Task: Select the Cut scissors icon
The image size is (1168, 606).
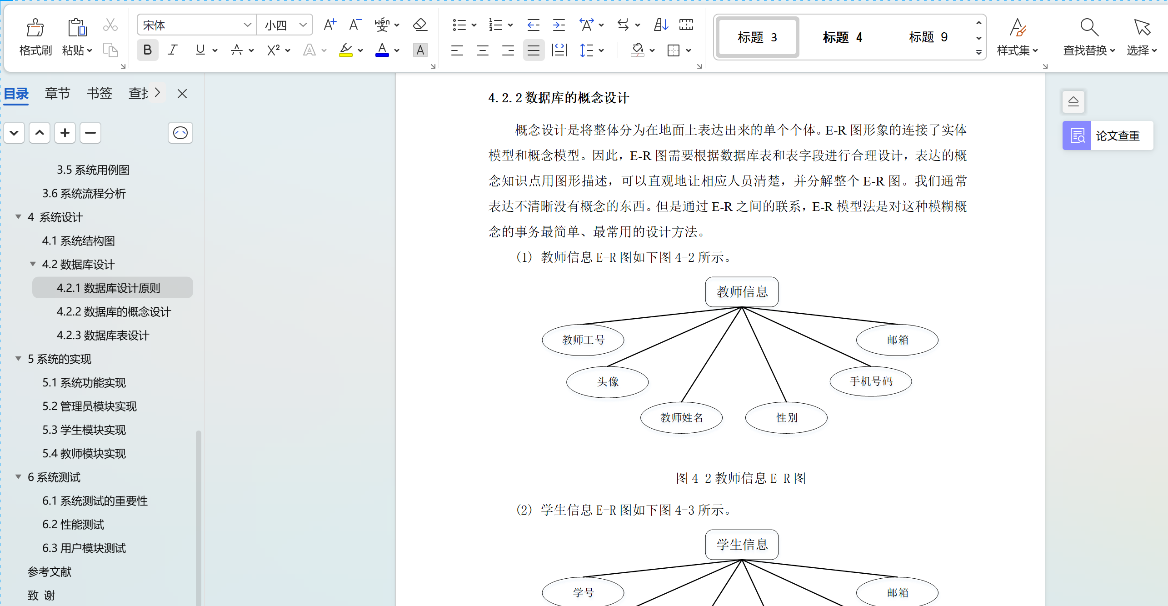Action: pyautogui.click(x=110, y=24)
